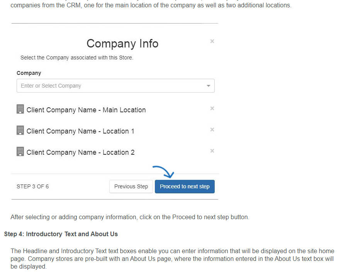Select Client Company Name - Main Location entry
Screen dimensions: 346x274
(86, 110)
